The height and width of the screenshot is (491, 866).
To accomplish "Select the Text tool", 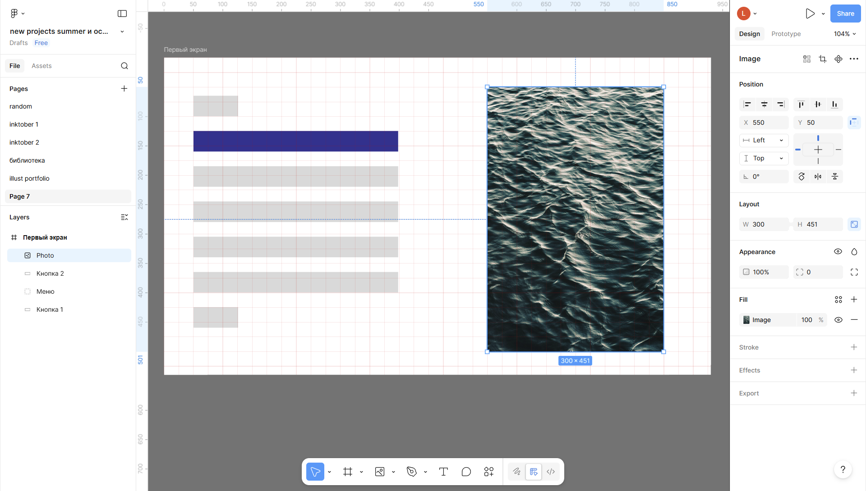I will click(443, 472).
